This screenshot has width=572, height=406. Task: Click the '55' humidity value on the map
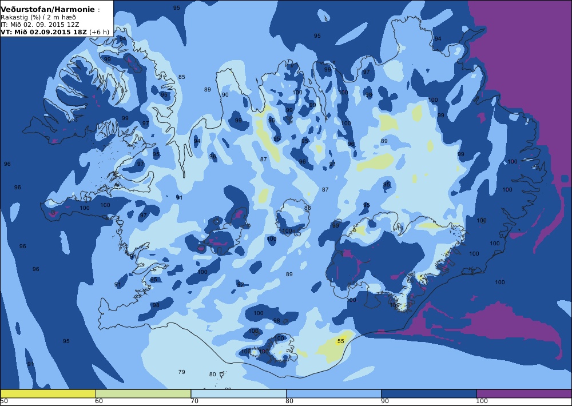point(341,341)
